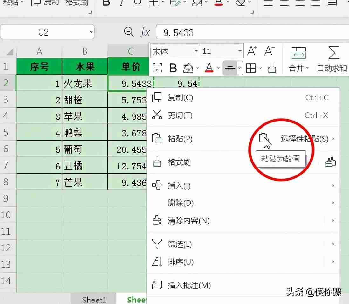The image size is (349, 304).
Task: Select the cell containing 甜橙
Action: (x=85, y=100)
